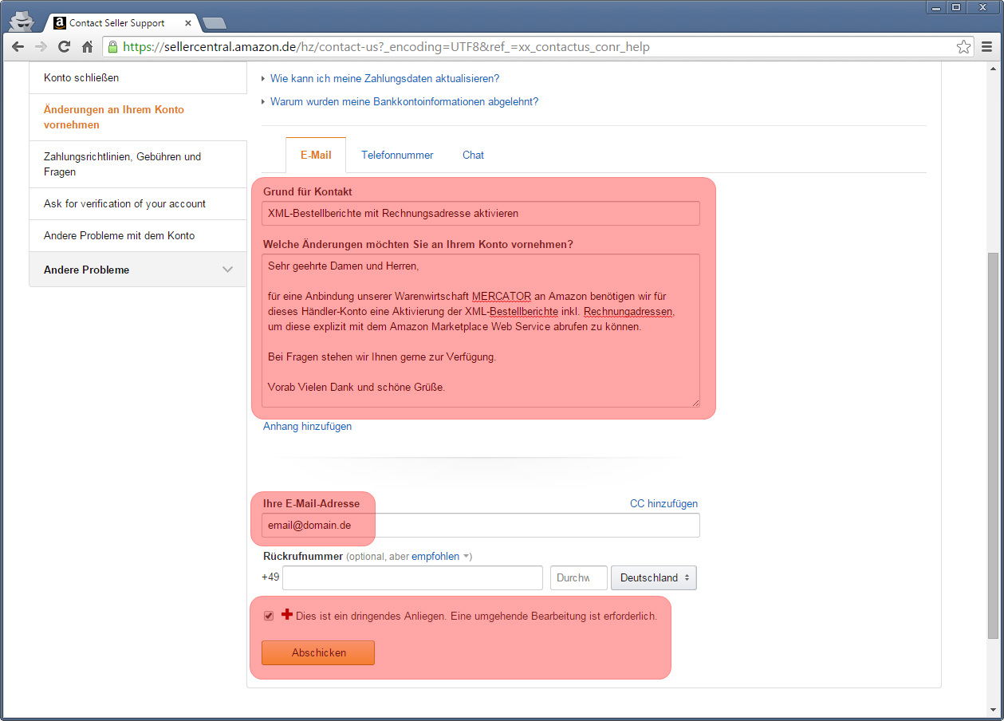This screenshot has width=1004, height=721.
Task: Go back with the browser back arrow
Action: coord(18,47)
